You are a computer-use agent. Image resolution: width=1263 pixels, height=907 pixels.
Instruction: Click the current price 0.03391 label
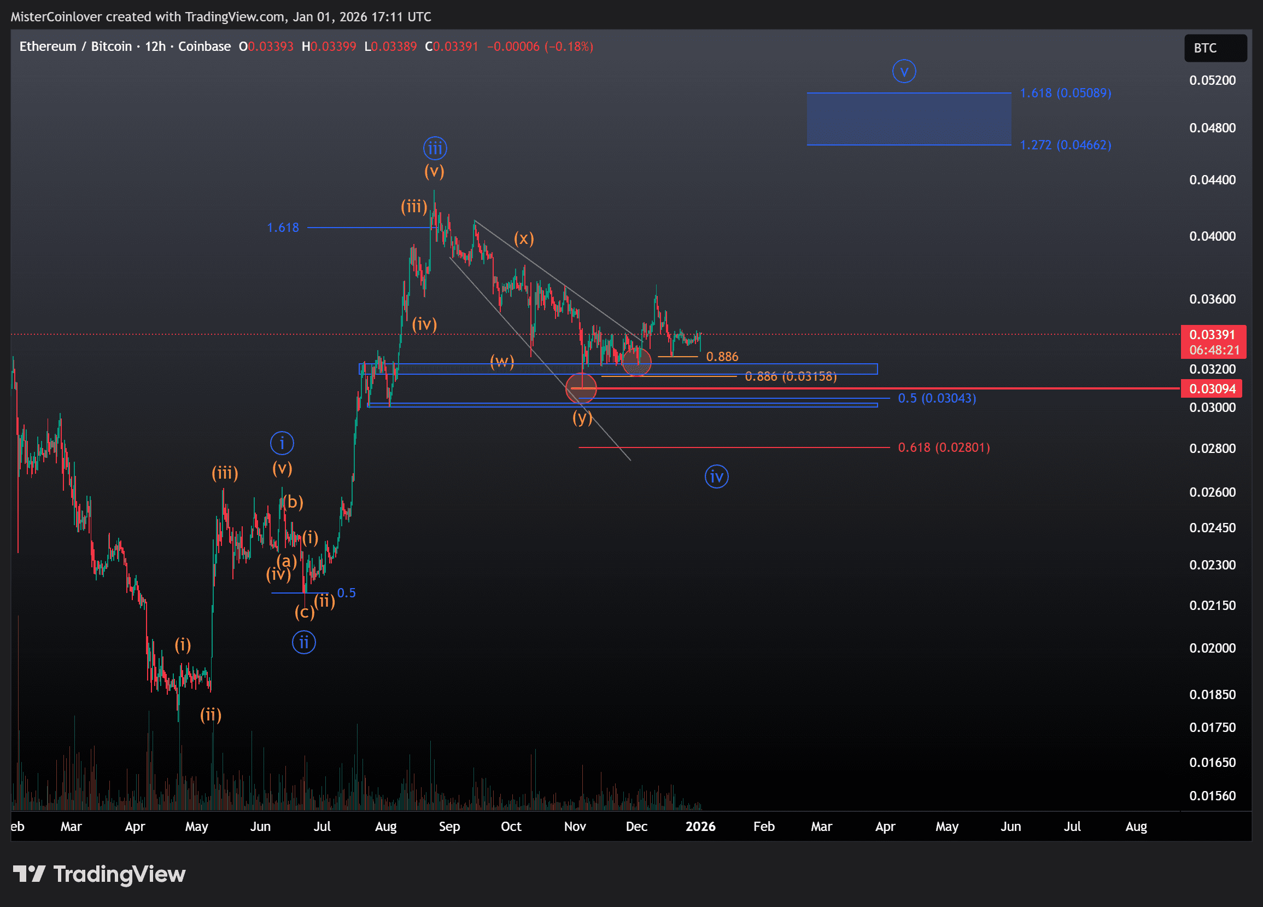pyautogui.click(x=1212, y=335)
